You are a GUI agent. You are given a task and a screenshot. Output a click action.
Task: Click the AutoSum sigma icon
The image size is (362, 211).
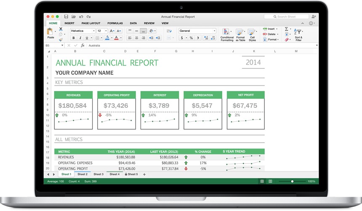point(287,29)
